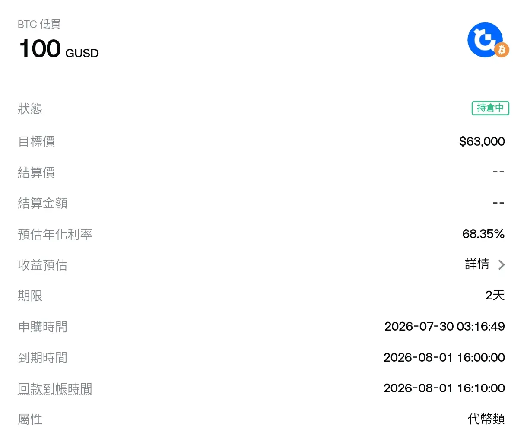Viewport: 527px width, 436px height.
Task: Click the 結算金額 dashes value
Action: click(498, 203)
